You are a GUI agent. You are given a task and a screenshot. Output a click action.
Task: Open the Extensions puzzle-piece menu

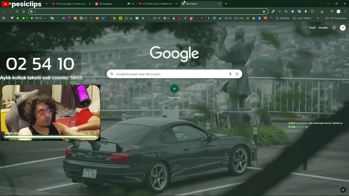click(x=312, y=11)
